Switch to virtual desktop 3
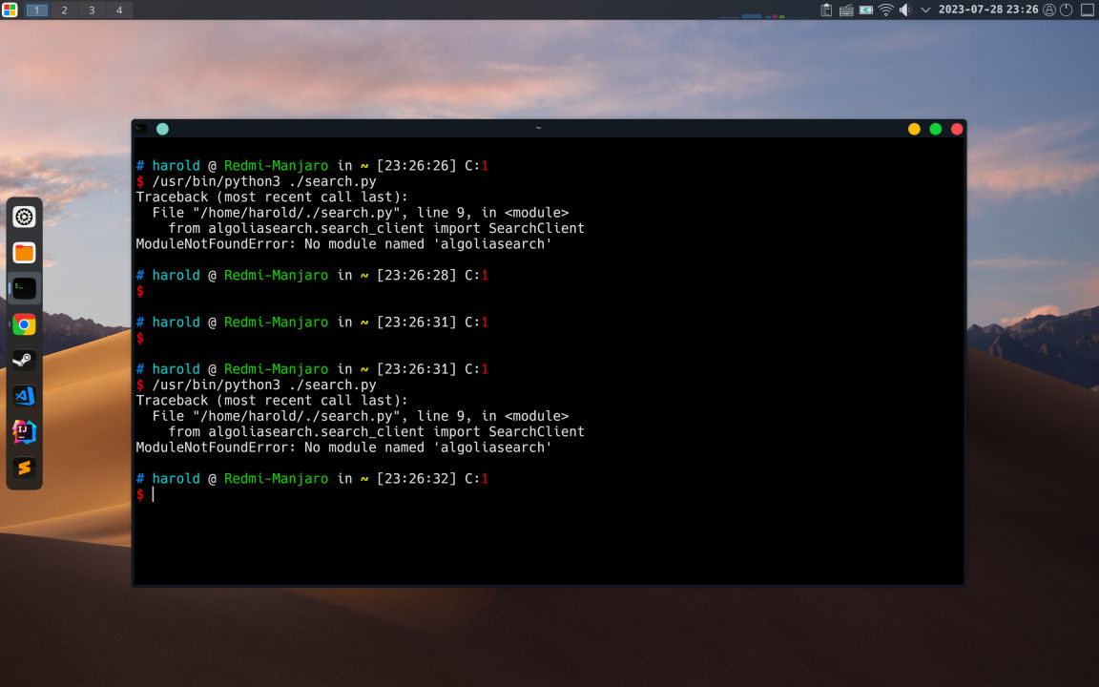This screenshot has height=687, width=1099. (92, 10)
